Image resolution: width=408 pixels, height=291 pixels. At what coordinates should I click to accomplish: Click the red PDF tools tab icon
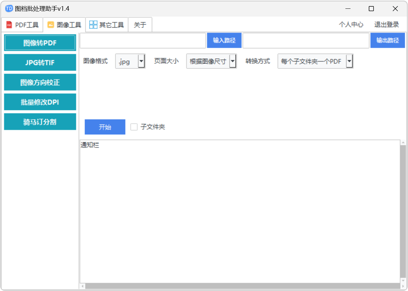[x=9, y=25]
